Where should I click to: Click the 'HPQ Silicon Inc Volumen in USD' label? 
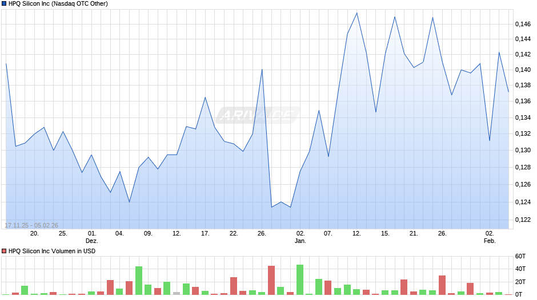[52, 251]
